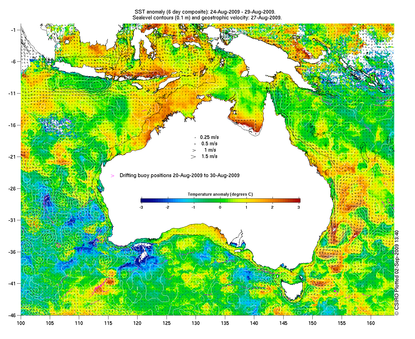Click the colorbar tick label '-3'

coord(141,207)
